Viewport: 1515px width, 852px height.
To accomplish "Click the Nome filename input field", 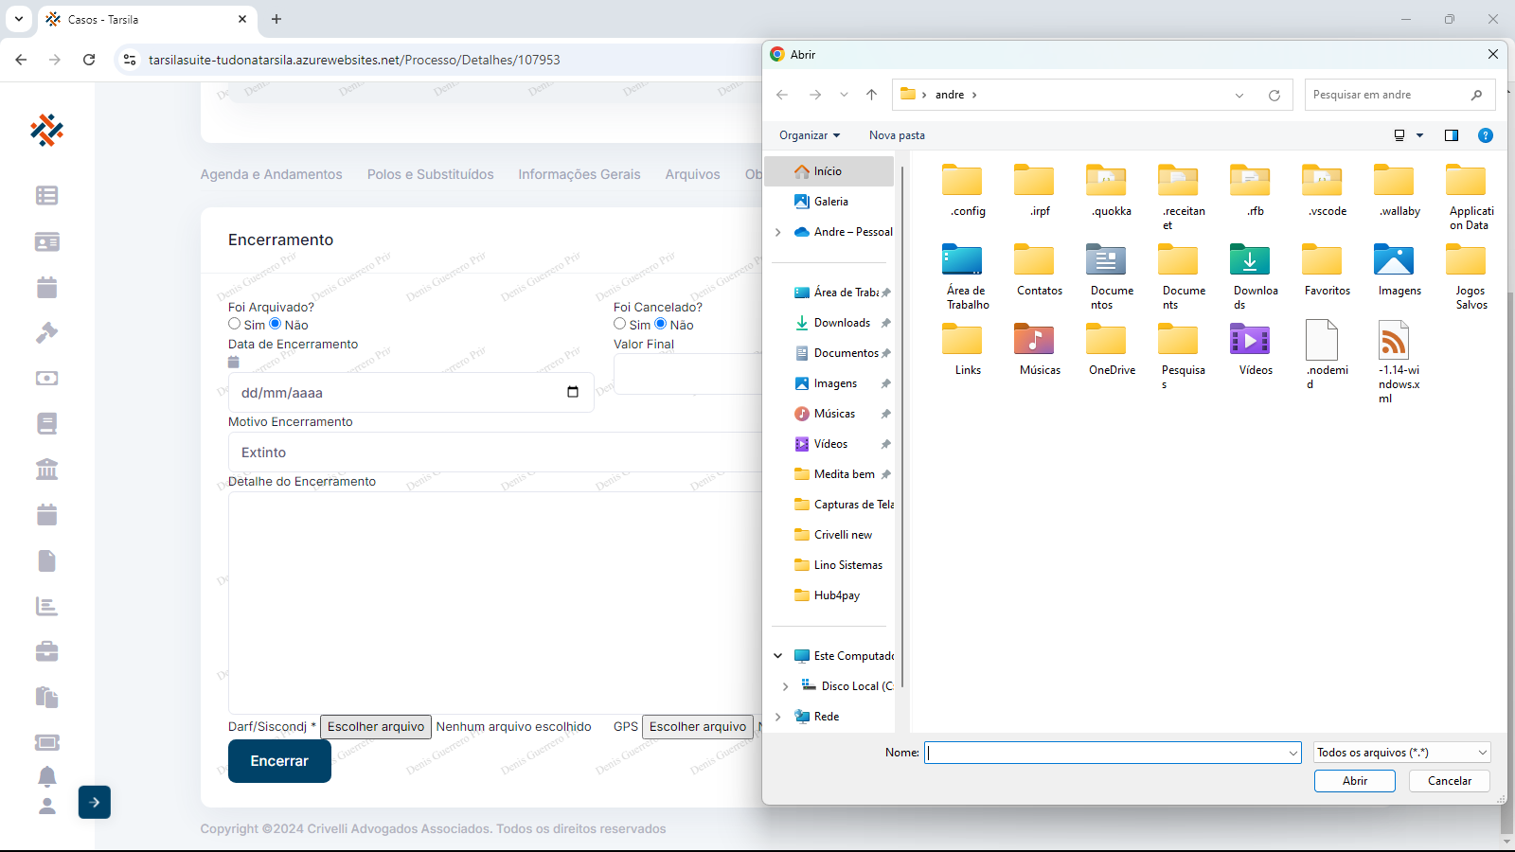I will point(1104,753).
